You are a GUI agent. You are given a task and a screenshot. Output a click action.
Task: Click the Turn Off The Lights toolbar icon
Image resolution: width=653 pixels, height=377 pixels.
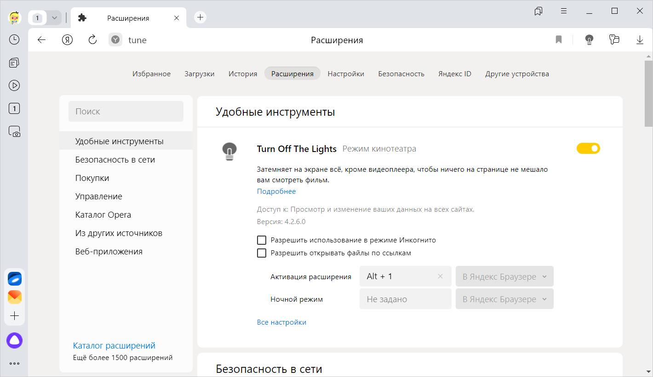coord(589,40)
